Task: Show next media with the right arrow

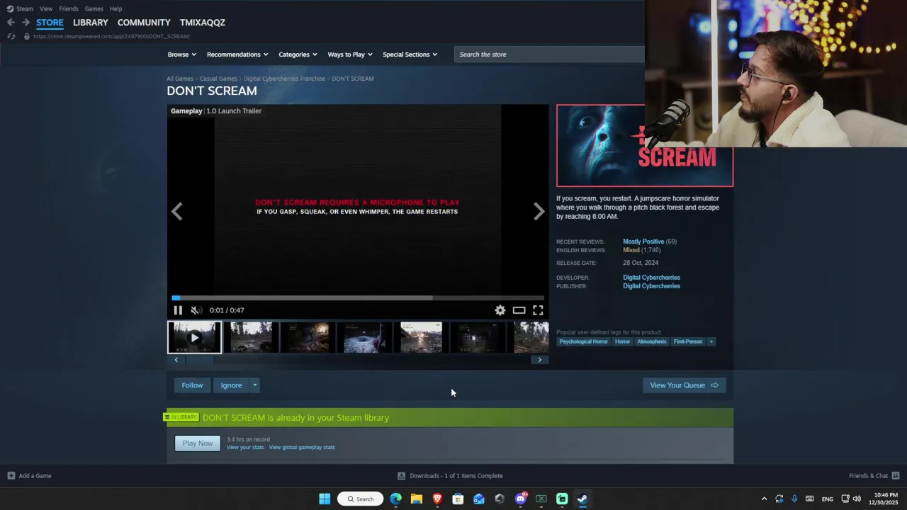Action: [539, 211]
